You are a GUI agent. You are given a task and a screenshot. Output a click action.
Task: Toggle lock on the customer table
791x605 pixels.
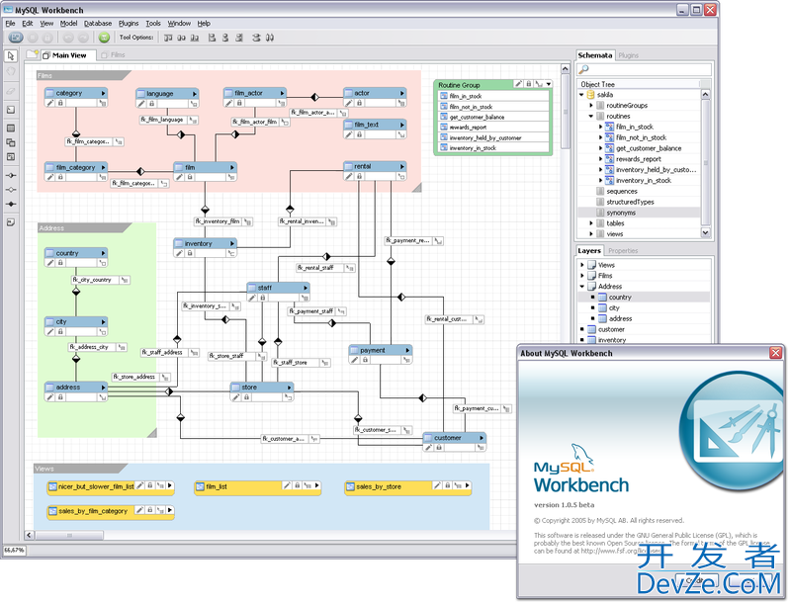[439, 447]
